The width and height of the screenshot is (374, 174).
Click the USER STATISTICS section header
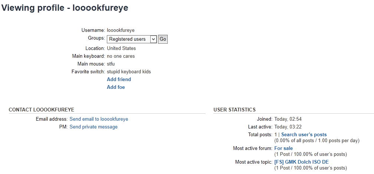pos(234,110)
